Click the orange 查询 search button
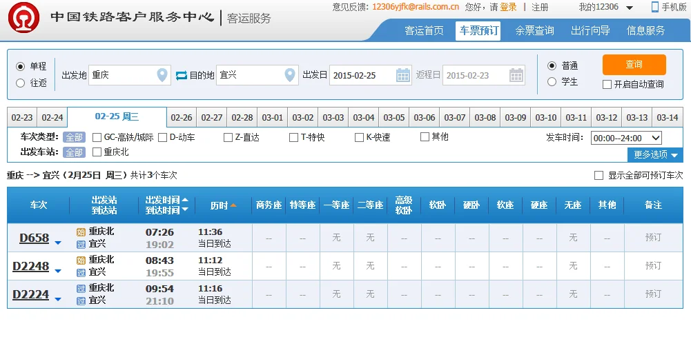 tap(634, 65)
